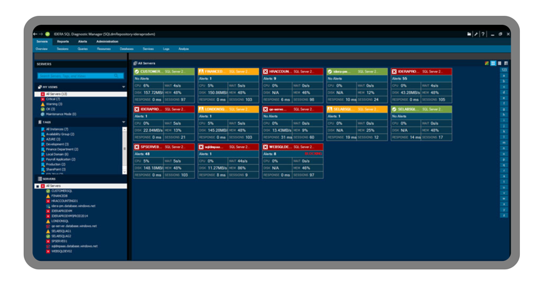543x288 pixels.
Task: Select the Availability Group (2) tag
Action: tap(61, 134)
